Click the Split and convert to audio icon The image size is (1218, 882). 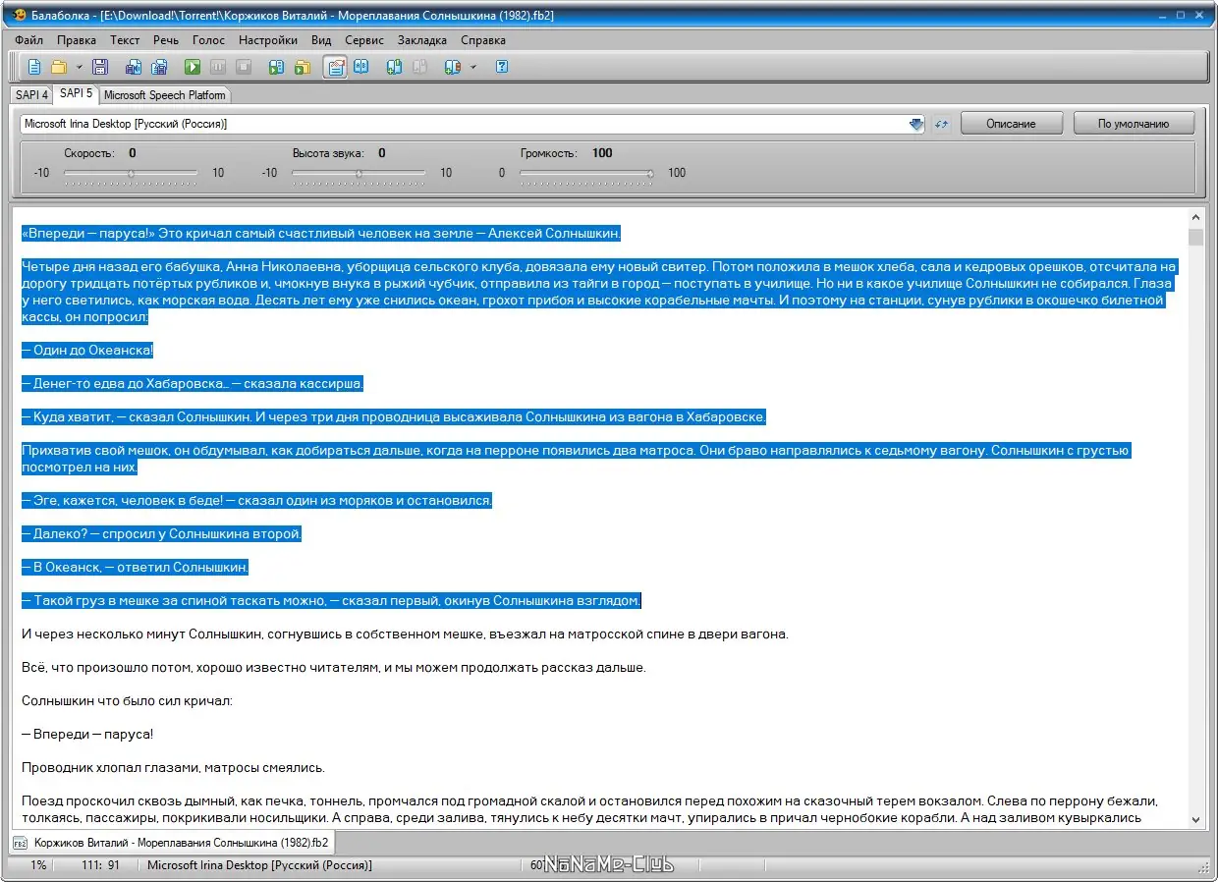coord(159,67)
